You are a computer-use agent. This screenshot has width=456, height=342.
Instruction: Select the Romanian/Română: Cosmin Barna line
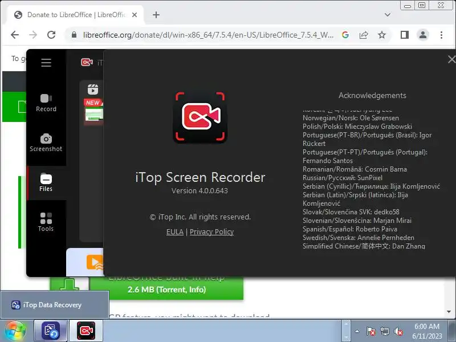pyautogui.click(x=355, y=169)
